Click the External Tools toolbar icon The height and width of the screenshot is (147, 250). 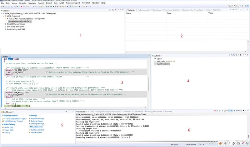[56, 7]
